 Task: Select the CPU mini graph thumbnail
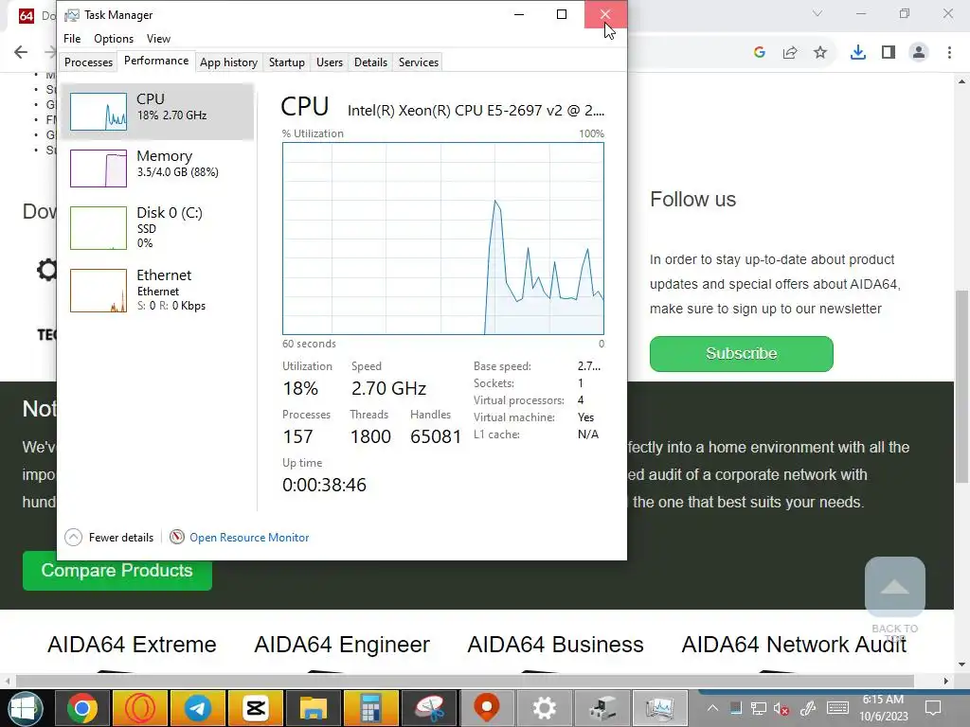pos(99,112)
